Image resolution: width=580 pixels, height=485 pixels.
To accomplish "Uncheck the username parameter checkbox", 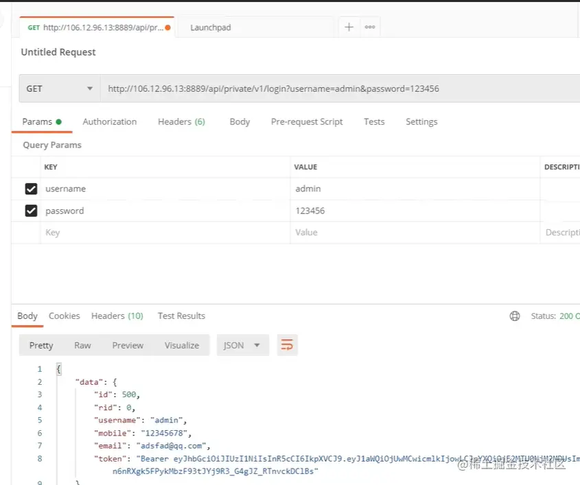I will click(x=31, y=189).
